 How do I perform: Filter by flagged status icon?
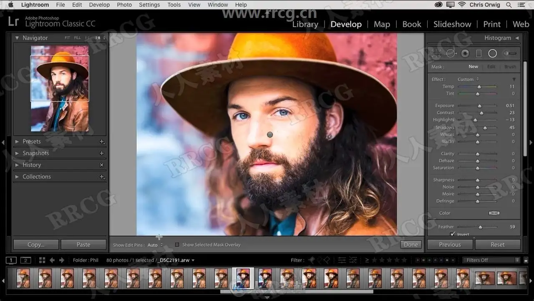(312, 260)
